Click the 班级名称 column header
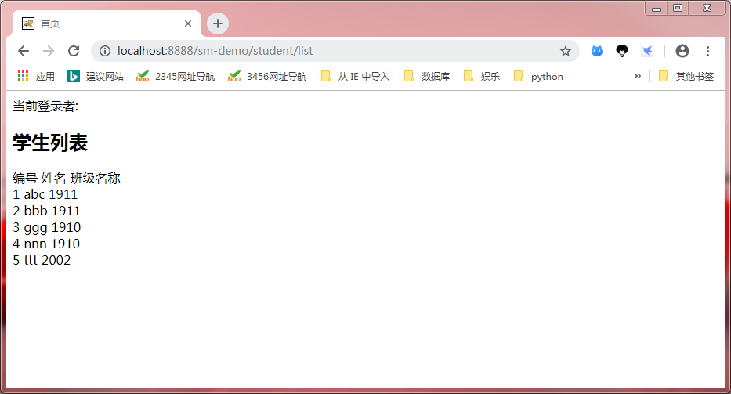Viewport: 731px width, 394px height. tap(95, 178)
